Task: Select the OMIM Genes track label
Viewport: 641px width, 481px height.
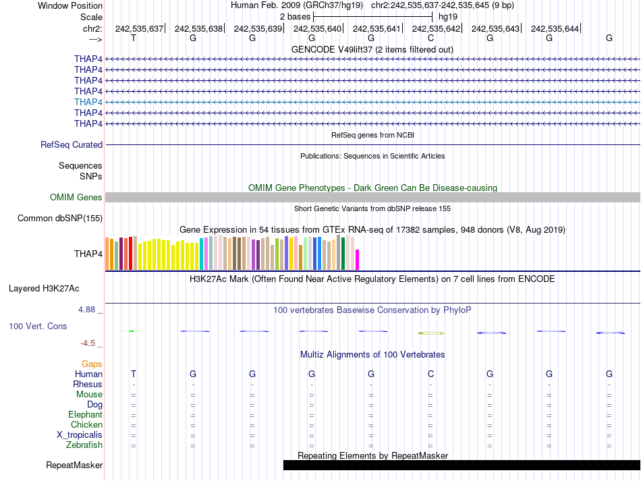Action: click(76, 198)
